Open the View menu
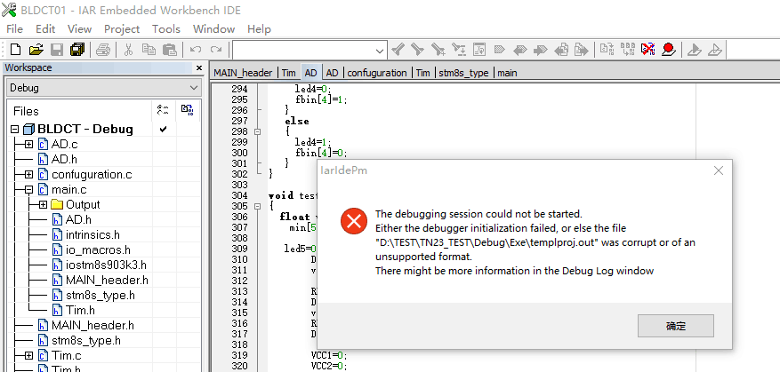The height and width of the screenshot is (372, 780). [x=79, y=28]
